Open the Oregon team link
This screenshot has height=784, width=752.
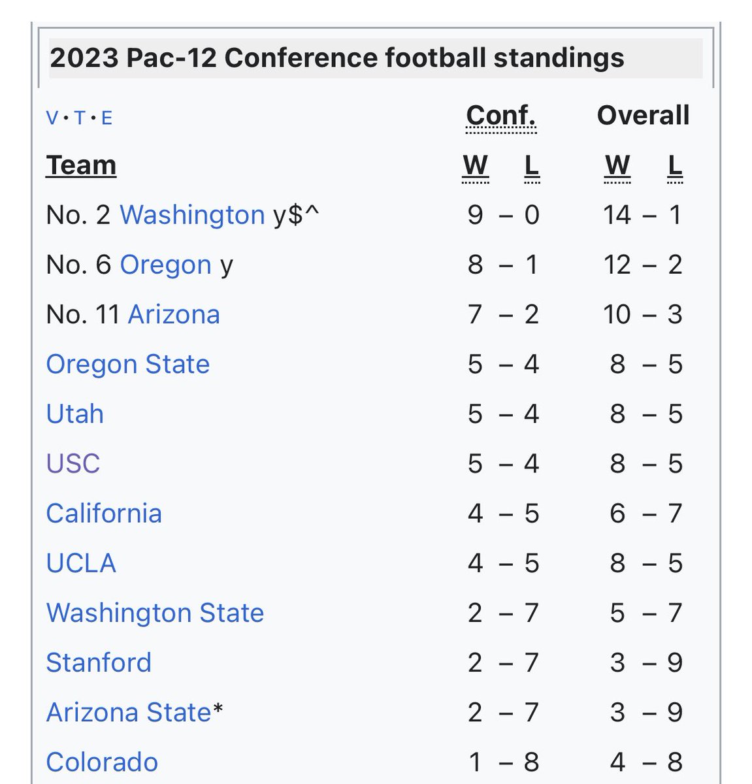click(166, 265)
